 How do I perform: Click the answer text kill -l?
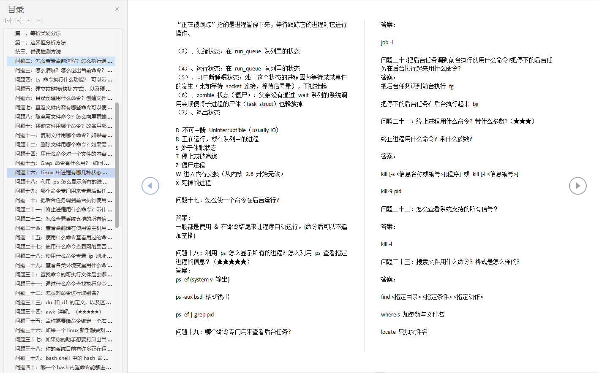(387, 244)
